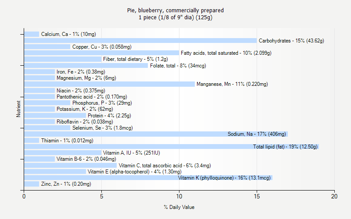
Task: Select the 'Potassium, K - 2% (62mg)' label
Action: click(x=85, y=109)
